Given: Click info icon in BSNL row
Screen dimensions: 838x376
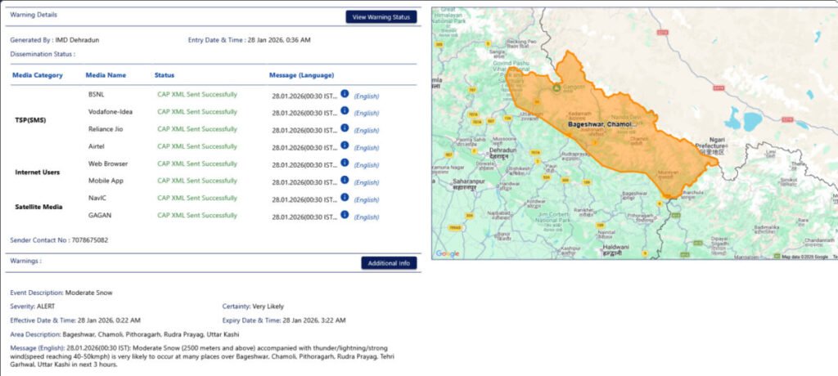Looking at the screenshot, I should point(345,94).
